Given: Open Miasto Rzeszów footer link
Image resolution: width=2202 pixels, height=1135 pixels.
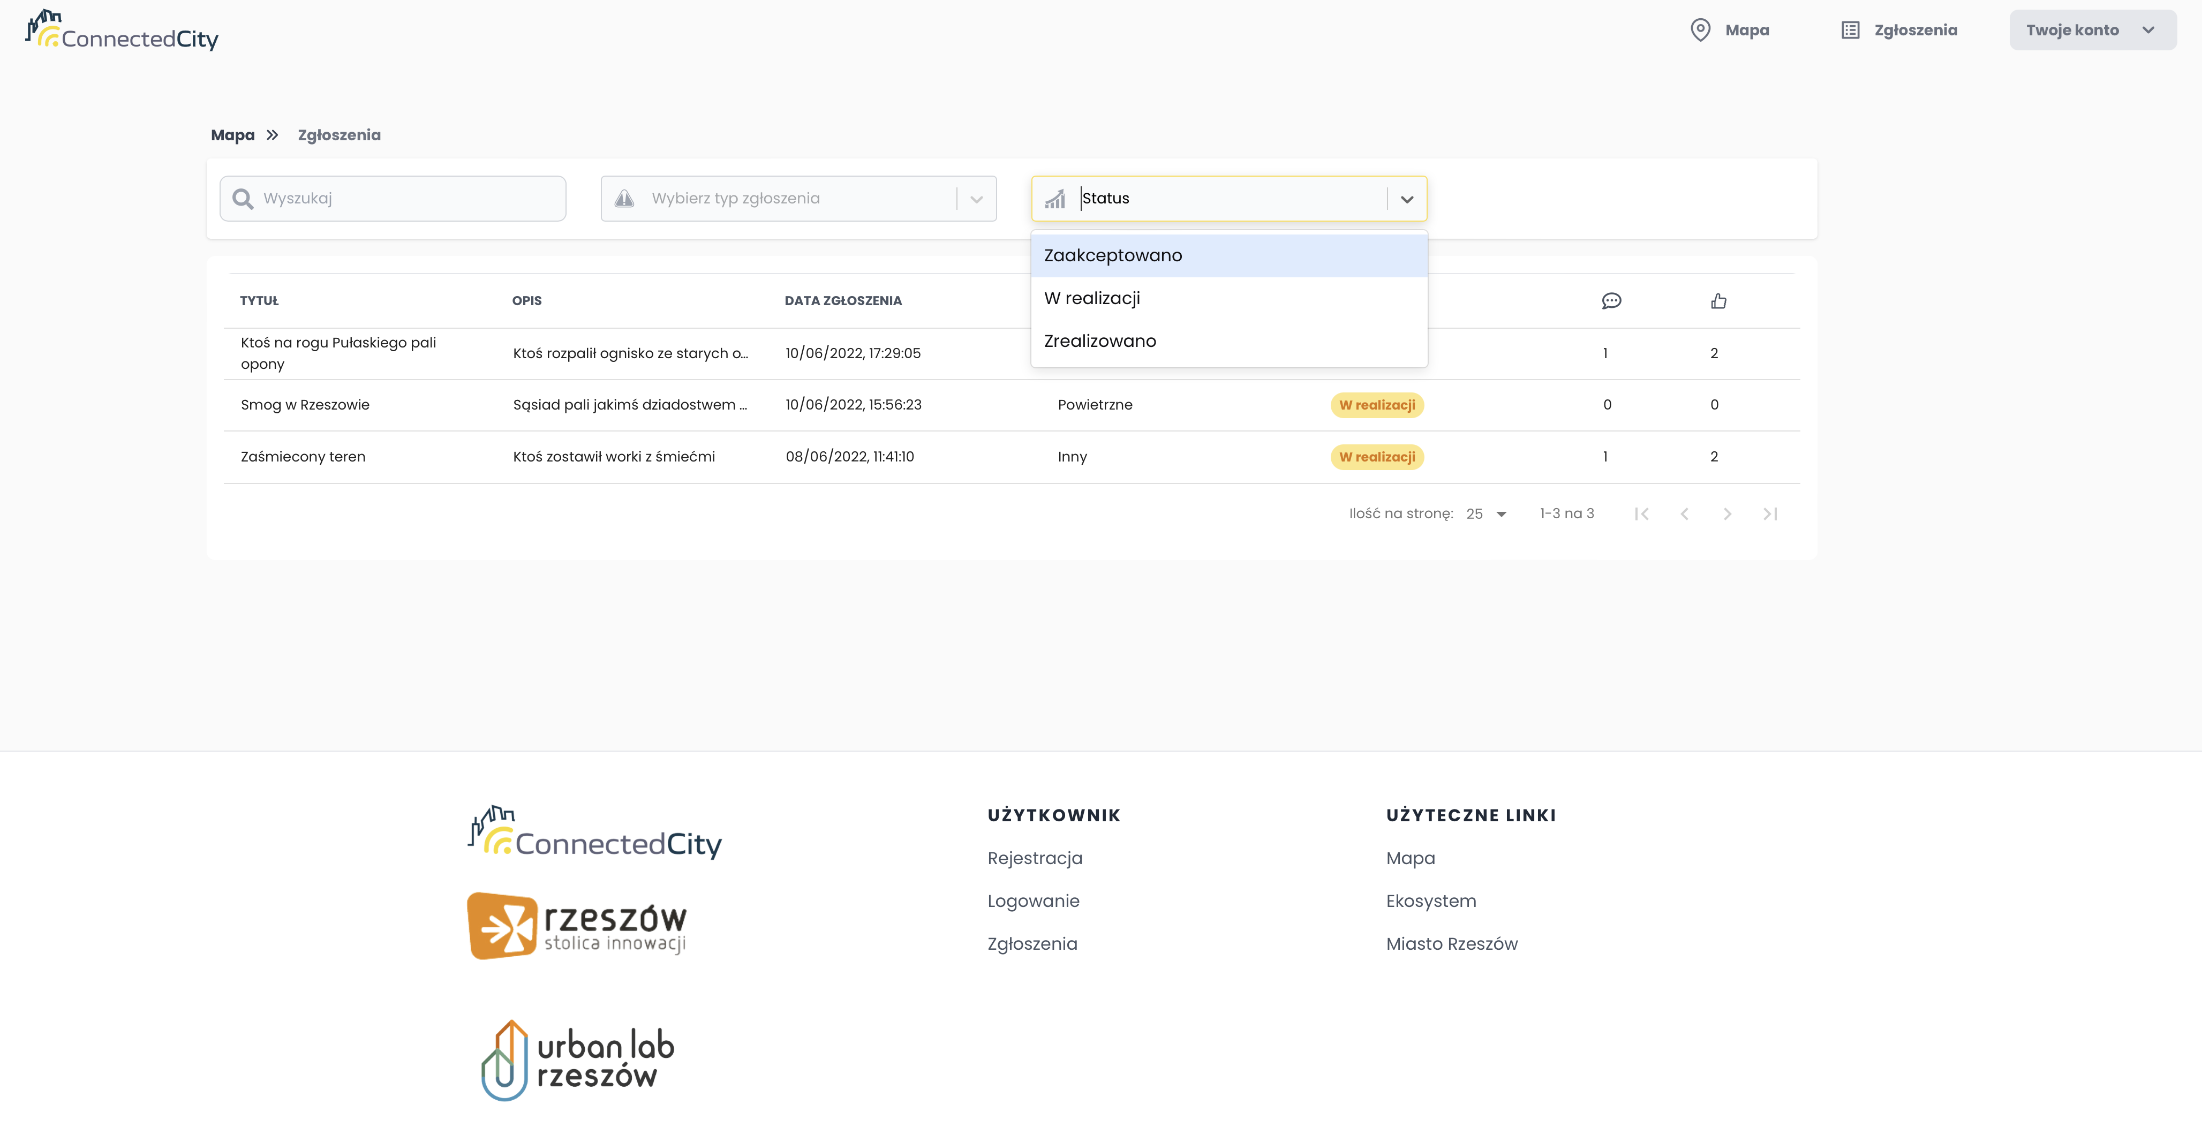Looking at the screenshot, I should click(1451, 943).
